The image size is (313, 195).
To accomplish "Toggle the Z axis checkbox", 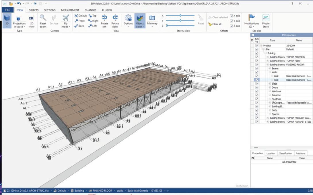I will coord(232,26).
